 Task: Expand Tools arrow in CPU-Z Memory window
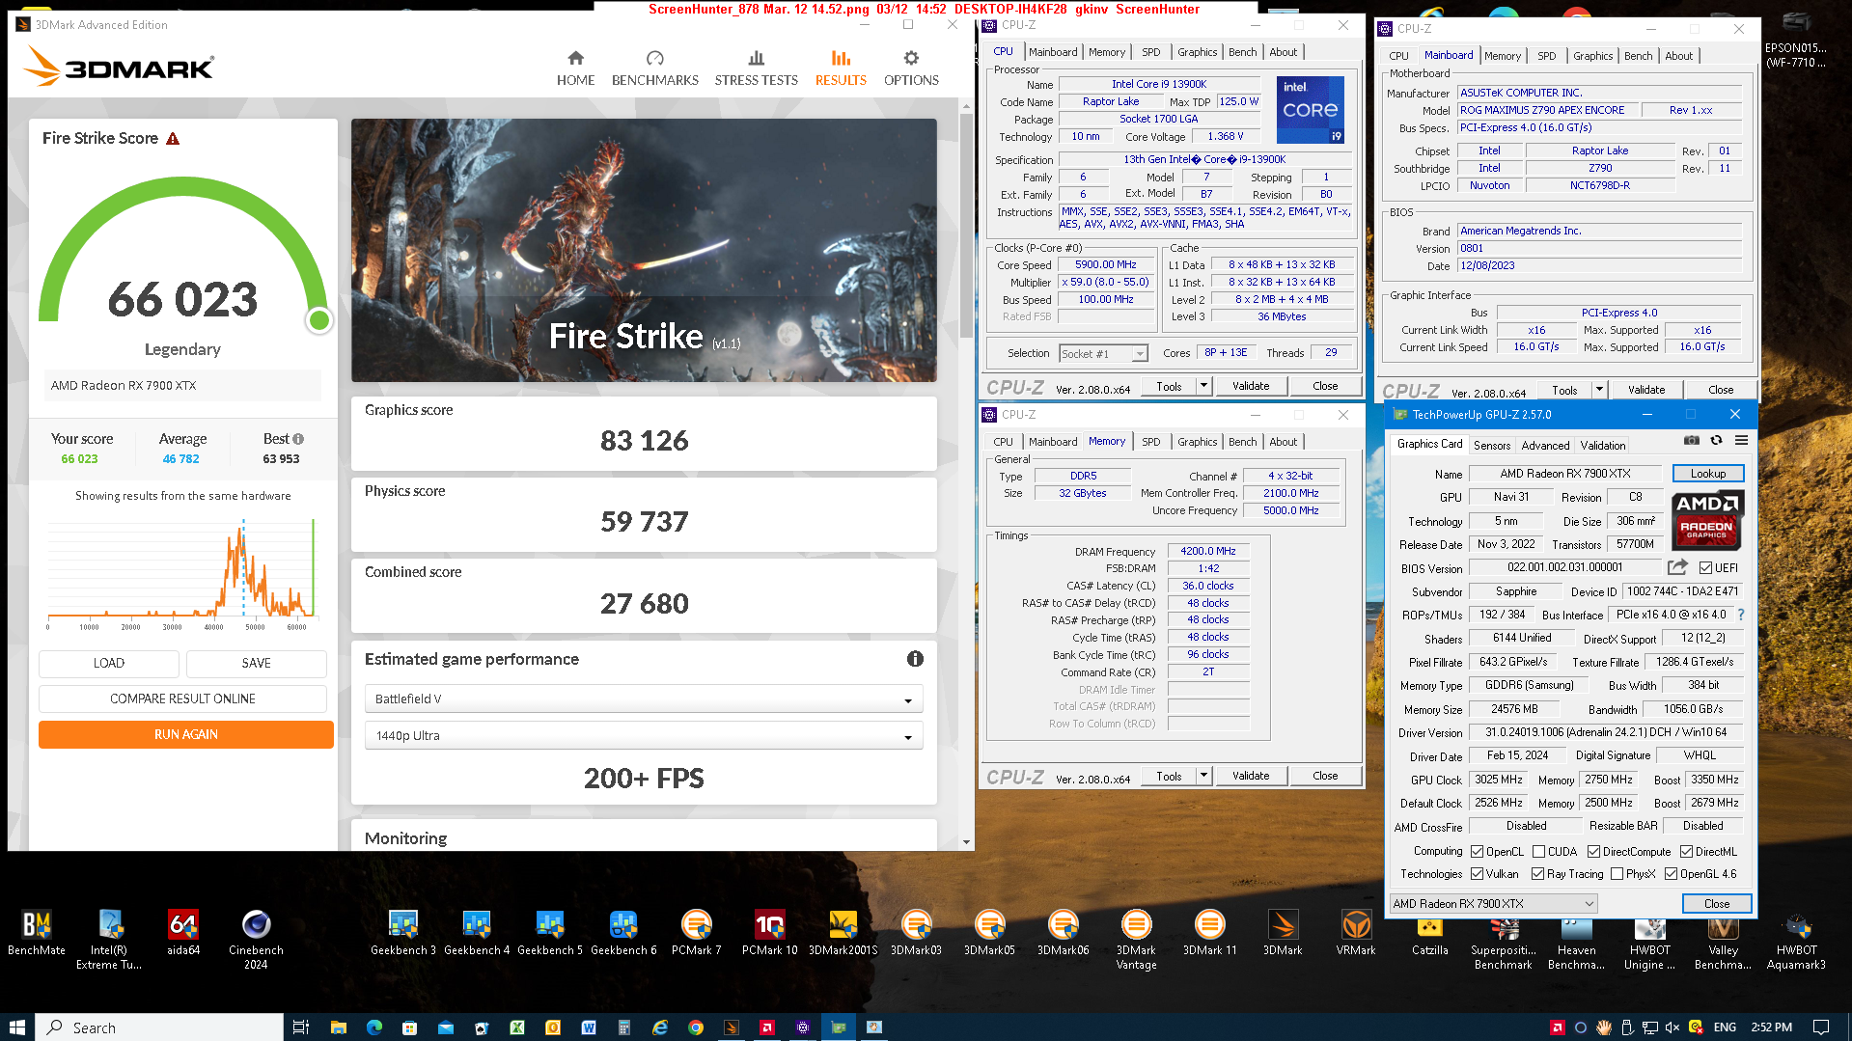pos(1203,776)
